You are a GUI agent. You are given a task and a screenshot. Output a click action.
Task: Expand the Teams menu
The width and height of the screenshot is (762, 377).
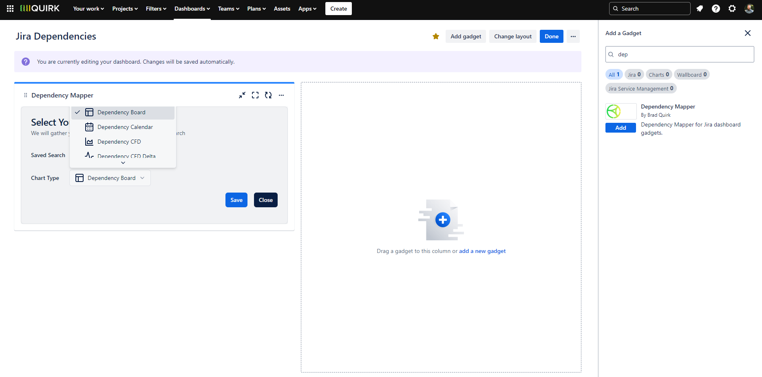(x=229, y=9)
